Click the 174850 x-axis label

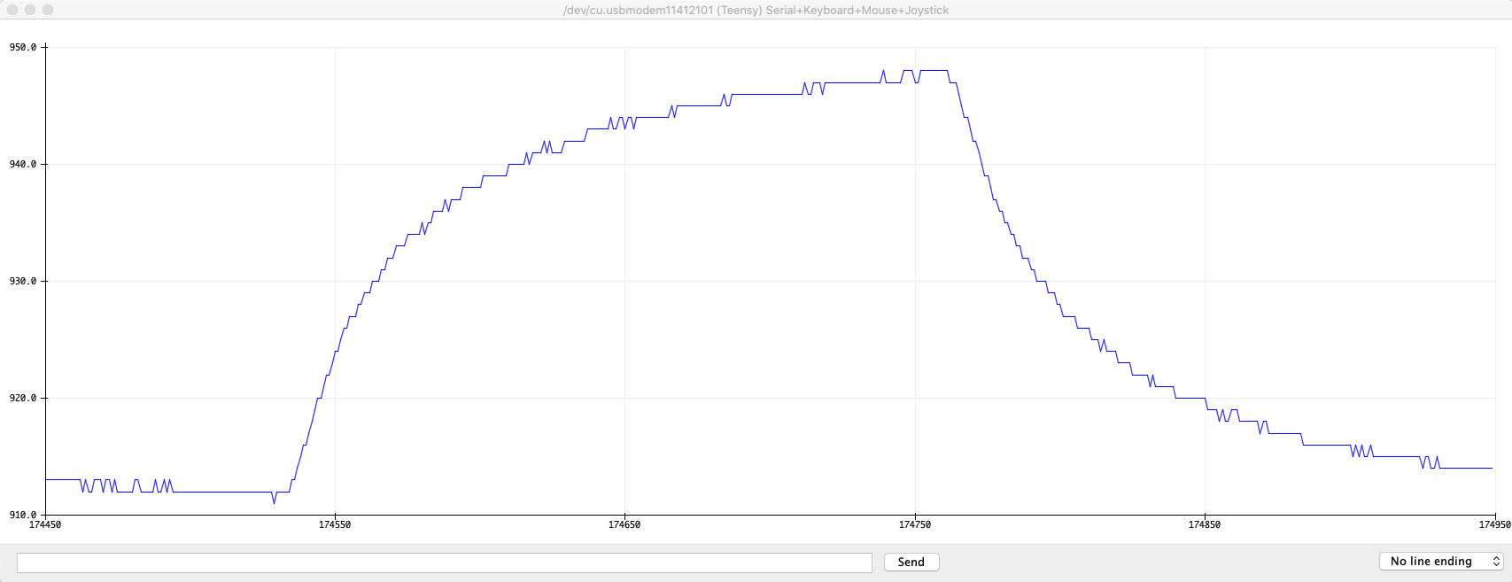[1205, 525]
